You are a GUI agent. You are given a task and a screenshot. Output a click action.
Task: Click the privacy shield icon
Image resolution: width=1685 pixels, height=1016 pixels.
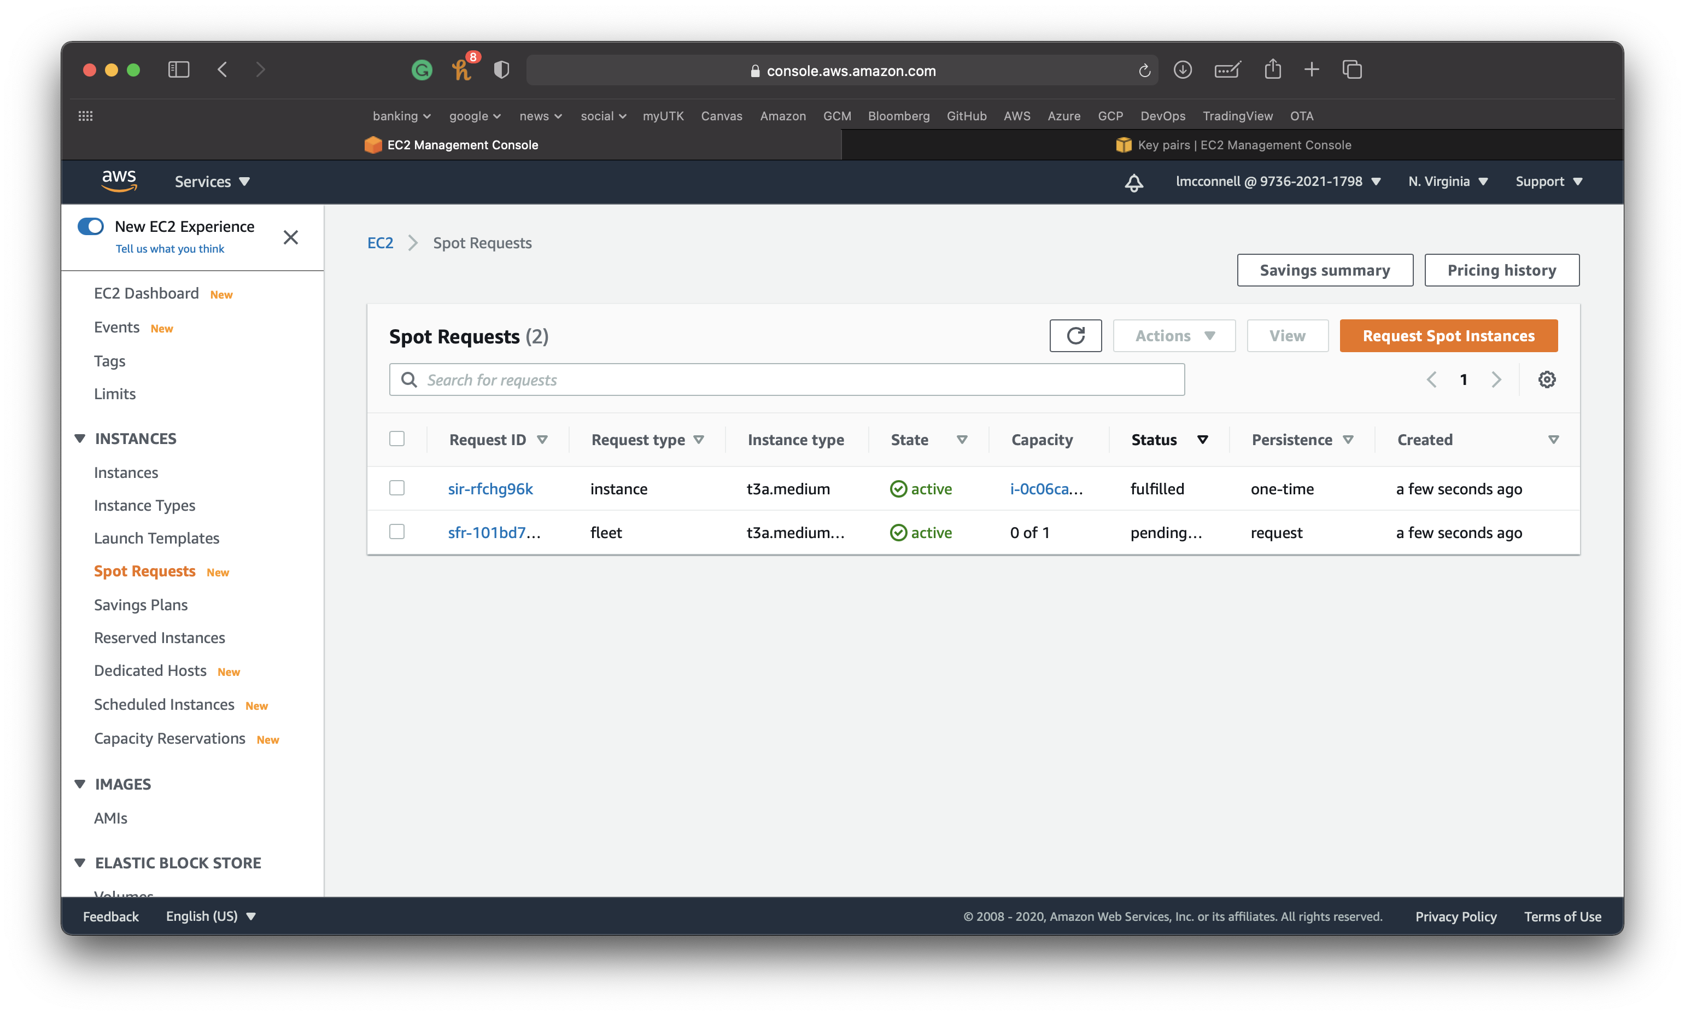click(x=501, y=70)
